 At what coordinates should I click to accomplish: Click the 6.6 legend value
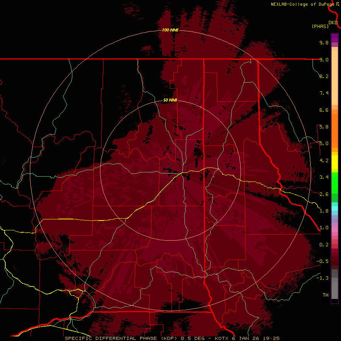pyautogui.click(x=324, y=110)
